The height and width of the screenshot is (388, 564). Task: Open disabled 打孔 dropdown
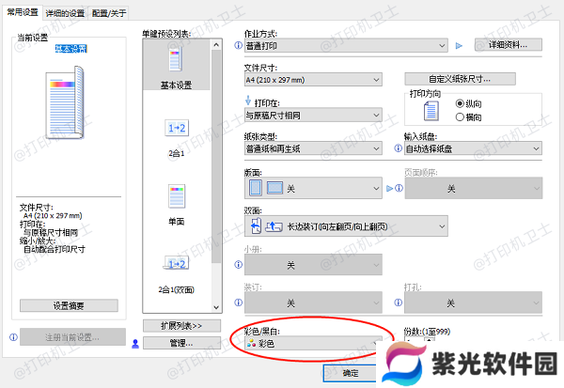coord(473,303)
